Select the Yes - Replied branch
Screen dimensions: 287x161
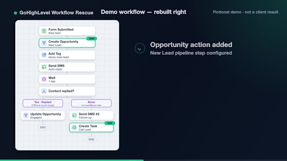(43, 103)
